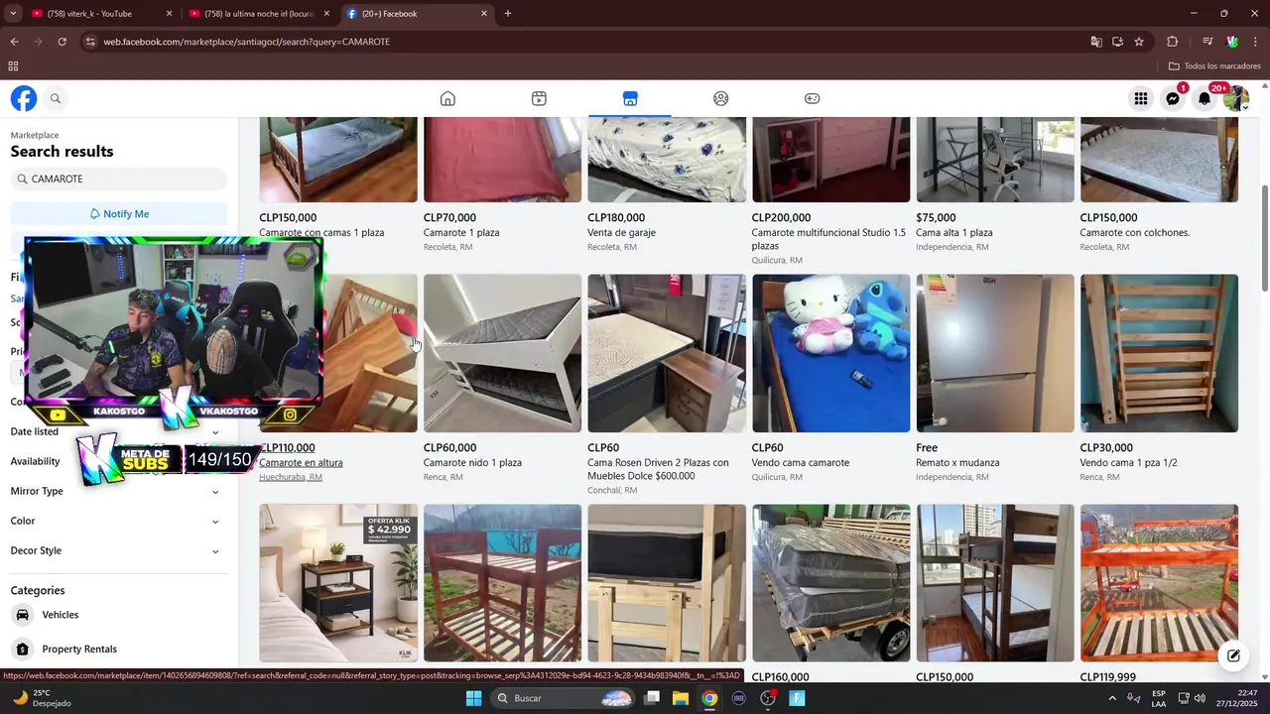Click the CLP70,000 price text

coord(449,217)
